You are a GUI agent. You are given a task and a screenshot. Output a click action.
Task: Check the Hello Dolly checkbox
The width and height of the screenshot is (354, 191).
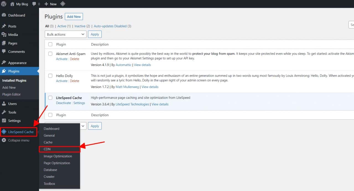click(x=50, y=76)
